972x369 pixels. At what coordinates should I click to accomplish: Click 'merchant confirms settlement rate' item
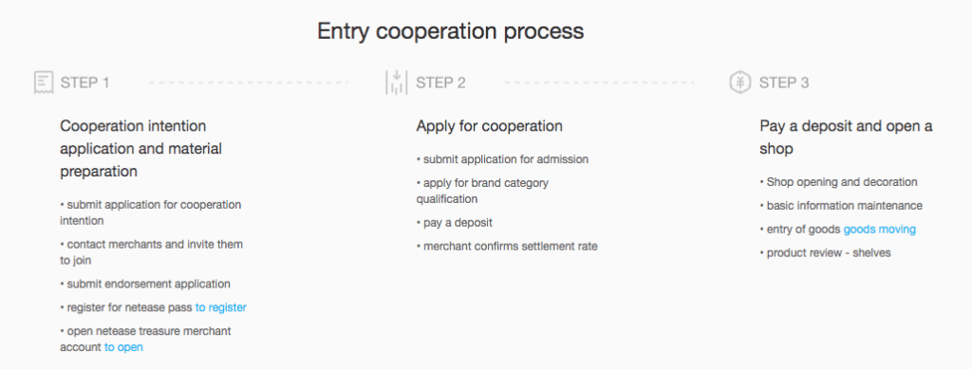coord(507,246)
